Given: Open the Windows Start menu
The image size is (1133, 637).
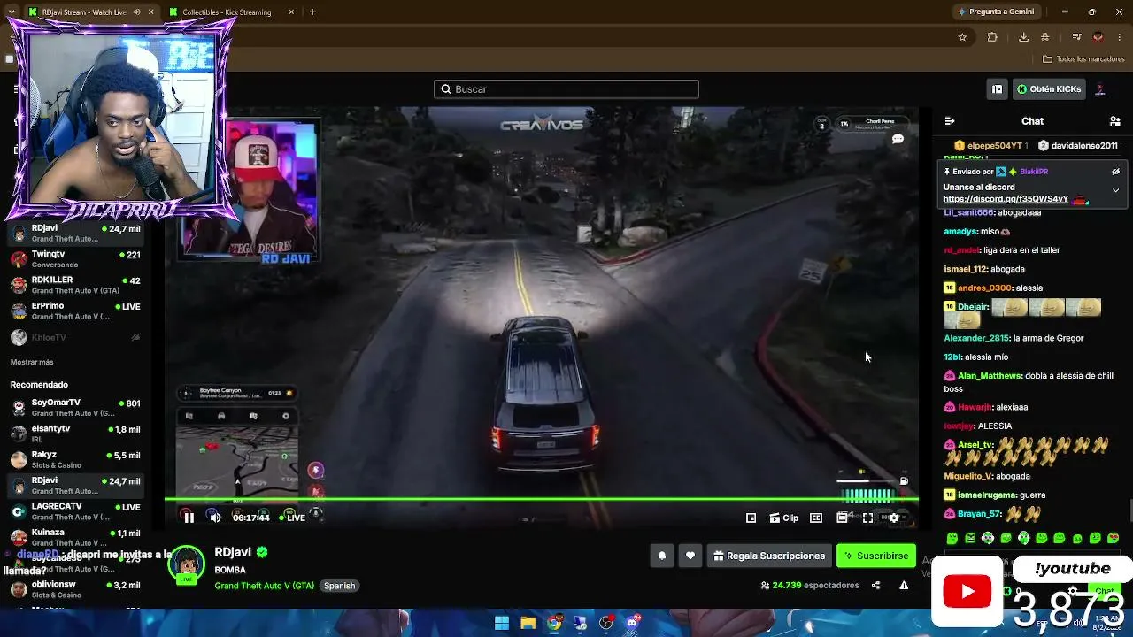Looking at the screenshot, I should coord(501,623).
